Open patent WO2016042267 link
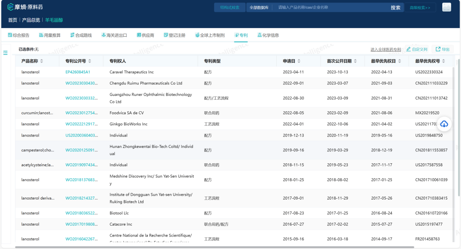This screenshot has height=249, width=461. (x=82, y=239)
